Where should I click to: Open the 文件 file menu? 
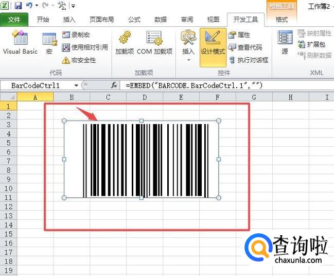pyautogui.click(x=14, y=20)
